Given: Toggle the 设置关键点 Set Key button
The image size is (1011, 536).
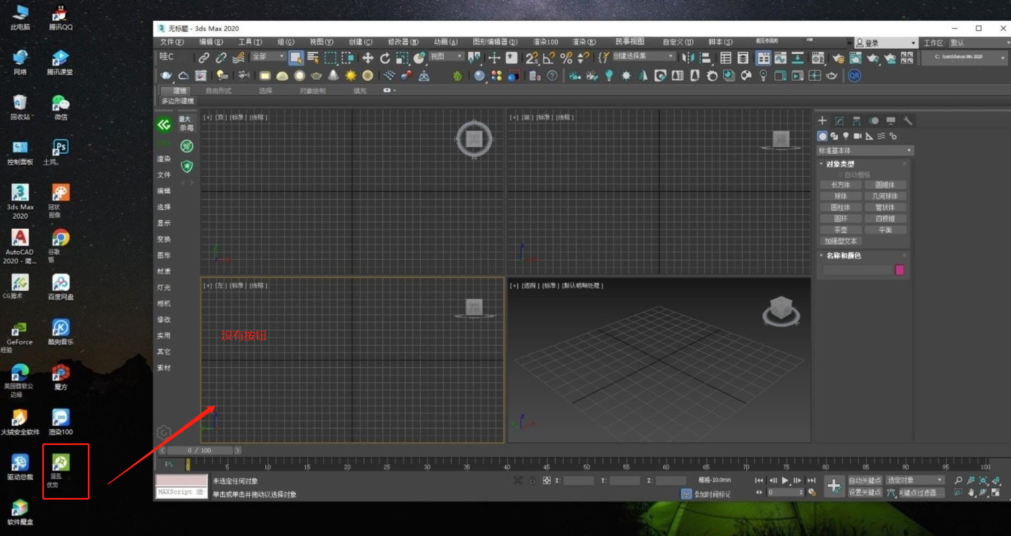Looking at the screenshot, I should coord(865,492).
